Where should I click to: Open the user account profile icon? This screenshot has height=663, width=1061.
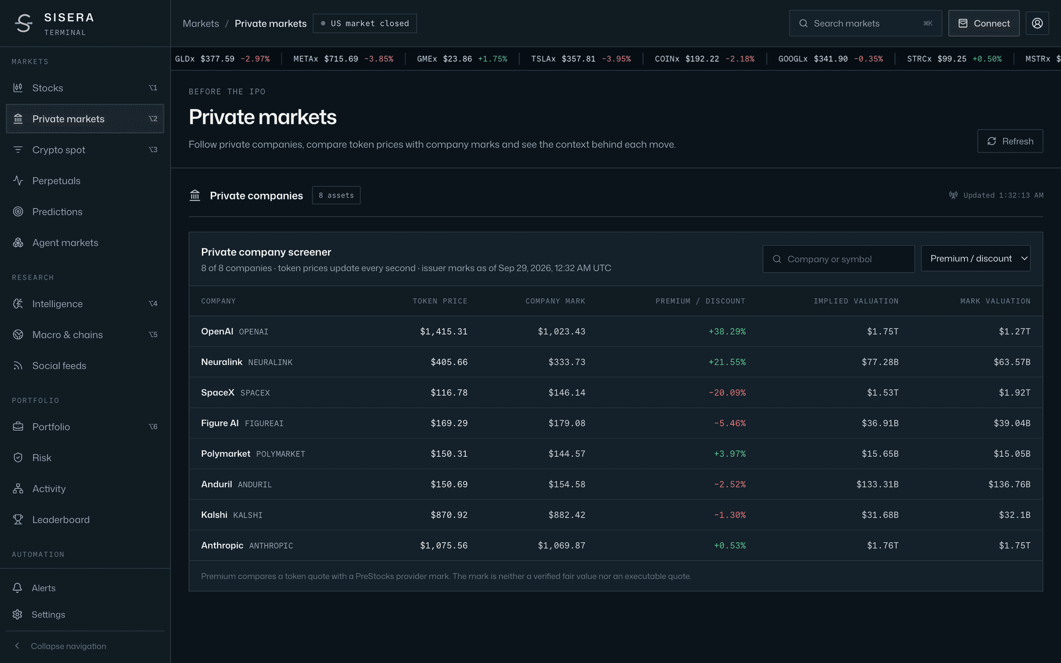click(1037, 23)
